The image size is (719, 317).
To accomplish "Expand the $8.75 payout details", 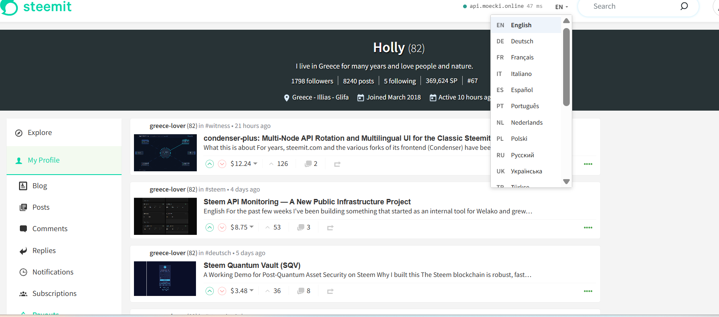I will 242,227.
